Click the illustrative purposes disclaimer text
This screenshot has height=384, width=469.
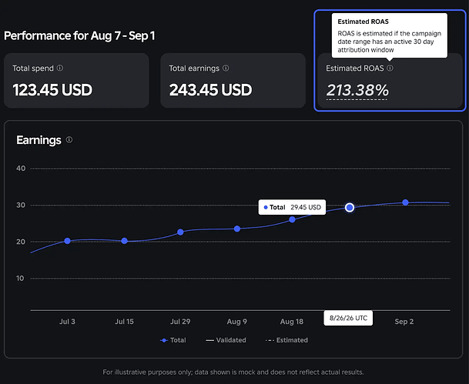(233, 372)
